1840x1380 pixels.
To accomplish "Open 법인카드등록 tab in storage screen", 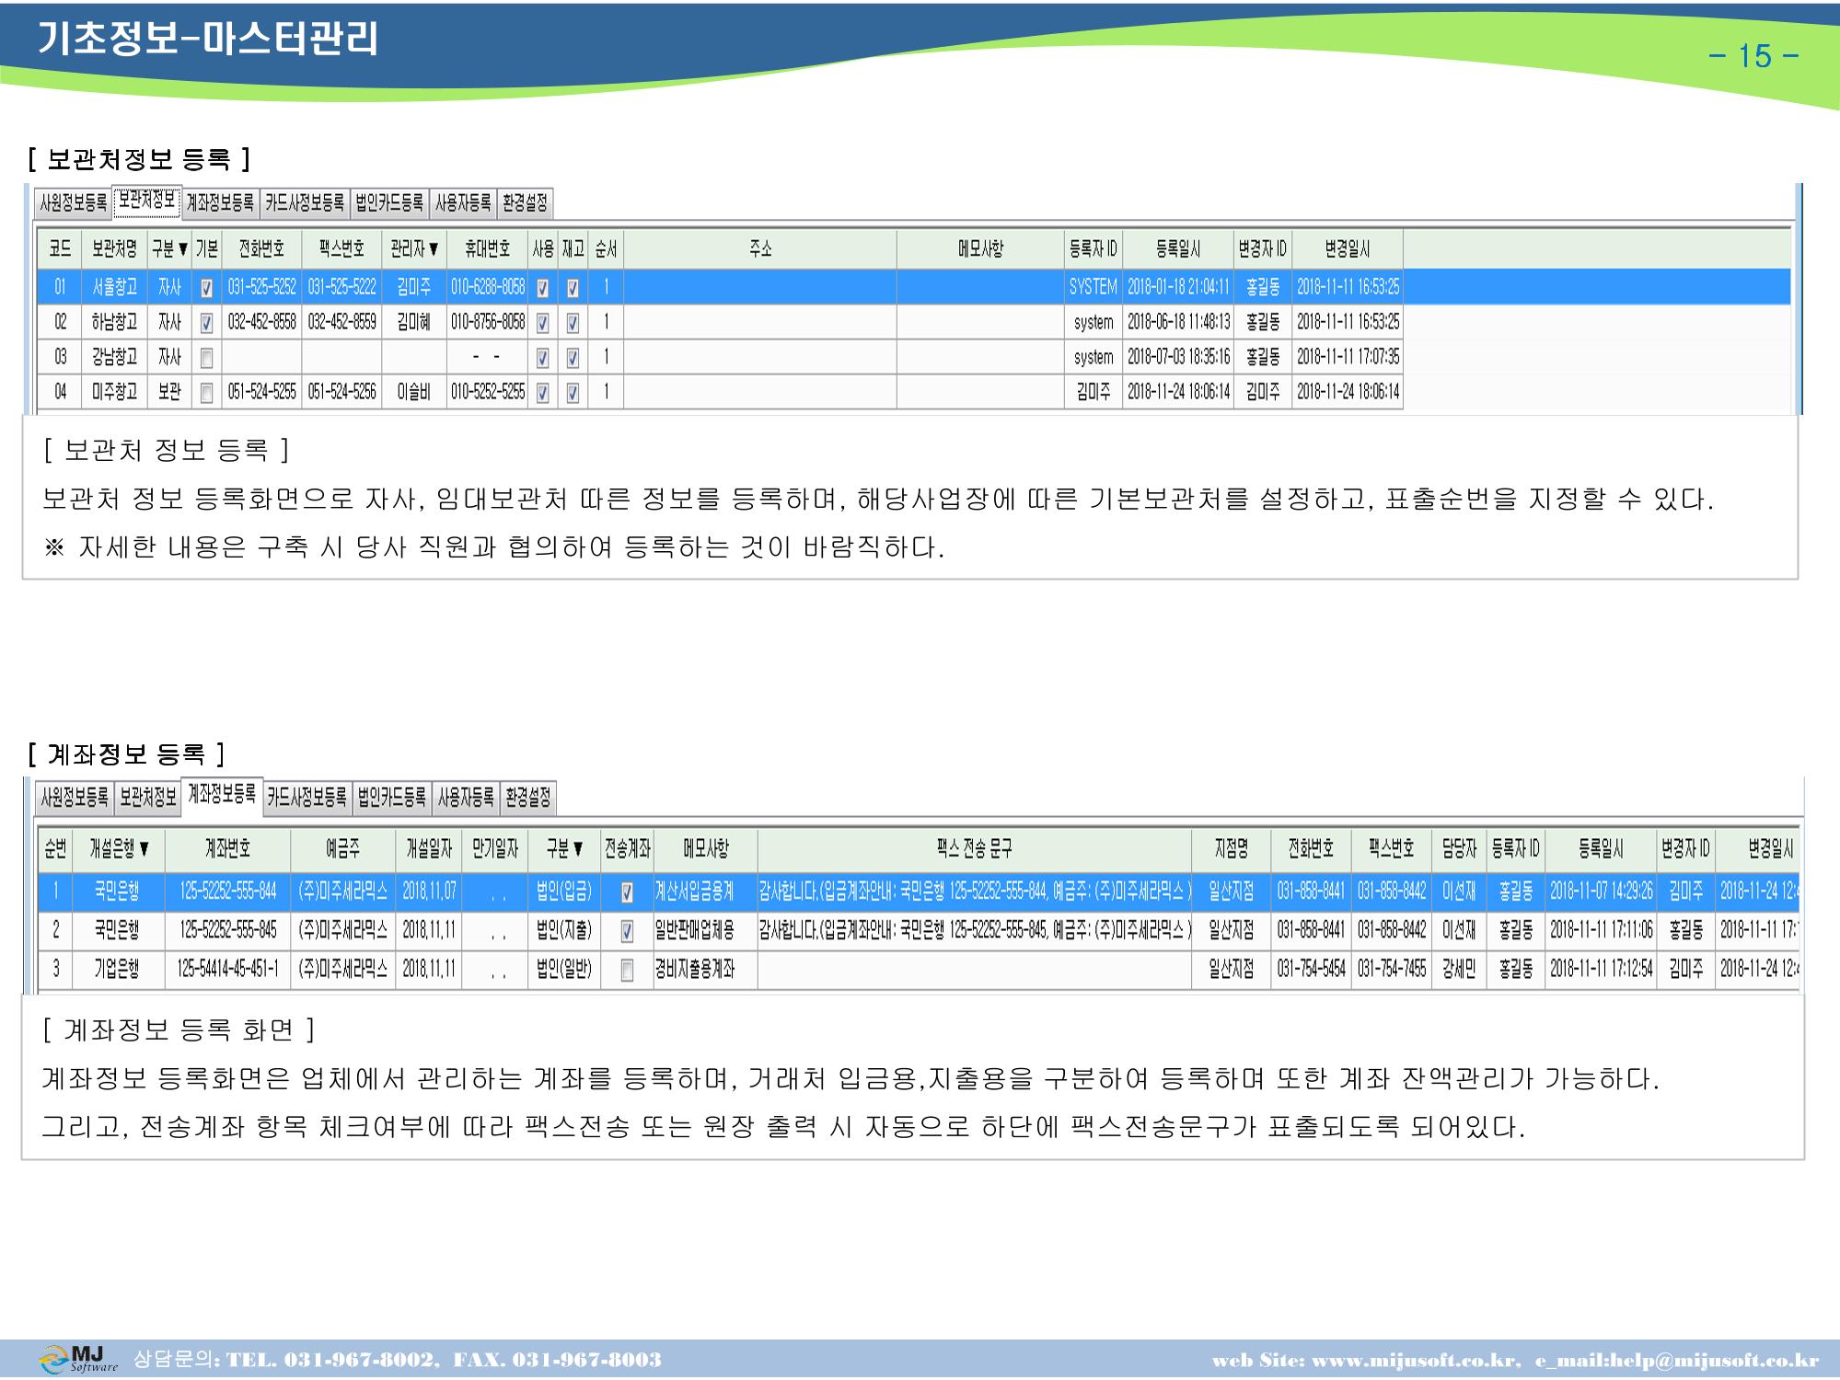I will point(389,203).
